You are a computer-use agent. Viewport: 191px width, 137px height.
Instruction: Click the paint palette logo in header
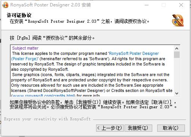[178, 20]
